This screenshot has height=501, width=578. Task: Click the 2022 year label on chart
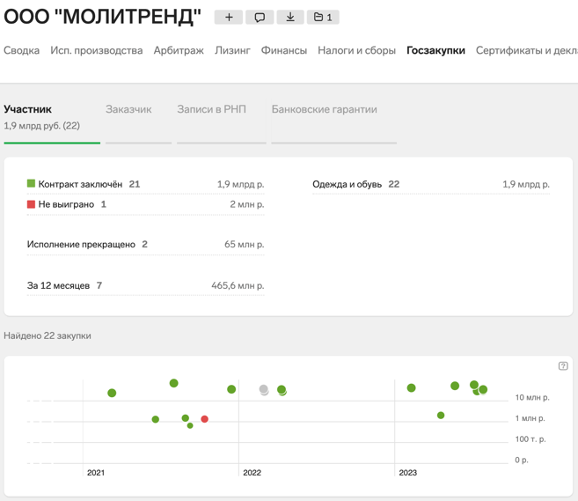pyautogui.click(x=252, y=473)
